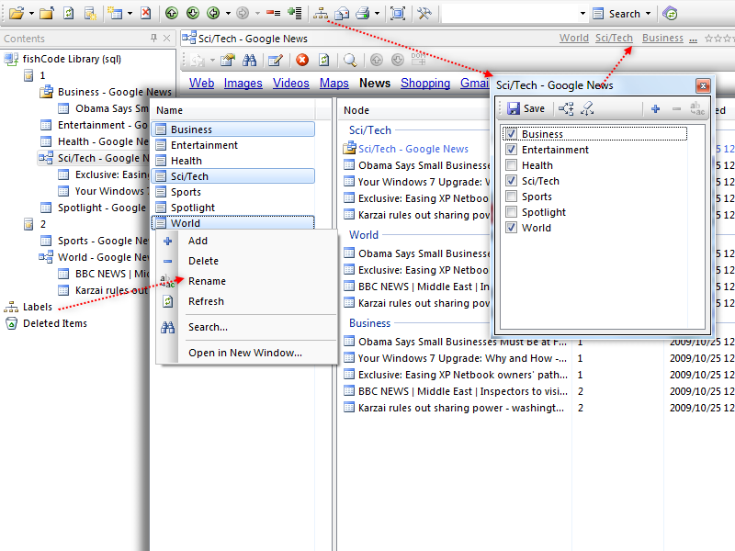Click the green move up arrow icon
This screenshot has width=735, height=551.
[x=172, y=14]
